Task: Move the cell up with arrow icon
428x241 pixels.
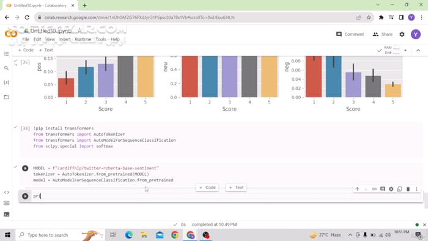Action: pos(357,189)
